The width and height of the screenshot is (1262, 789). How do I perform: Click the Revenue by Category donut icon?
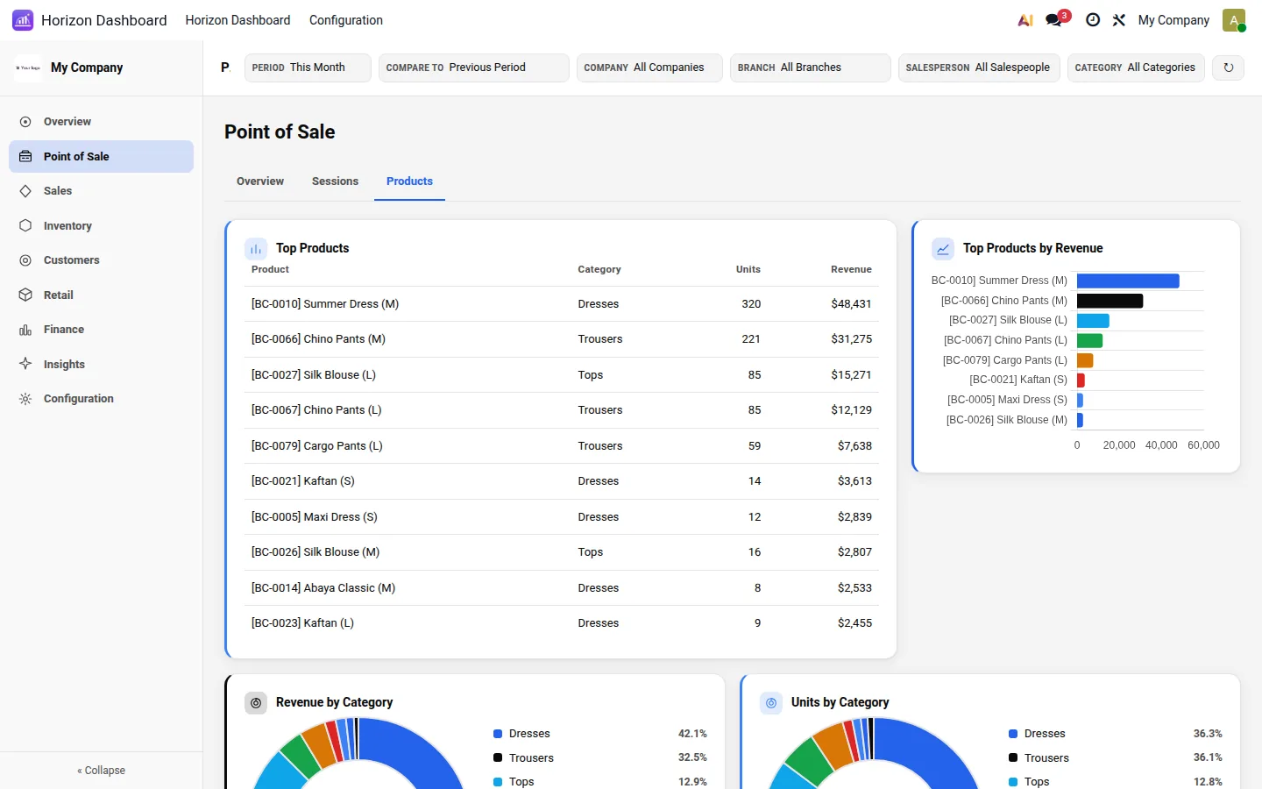pos(256,703)
